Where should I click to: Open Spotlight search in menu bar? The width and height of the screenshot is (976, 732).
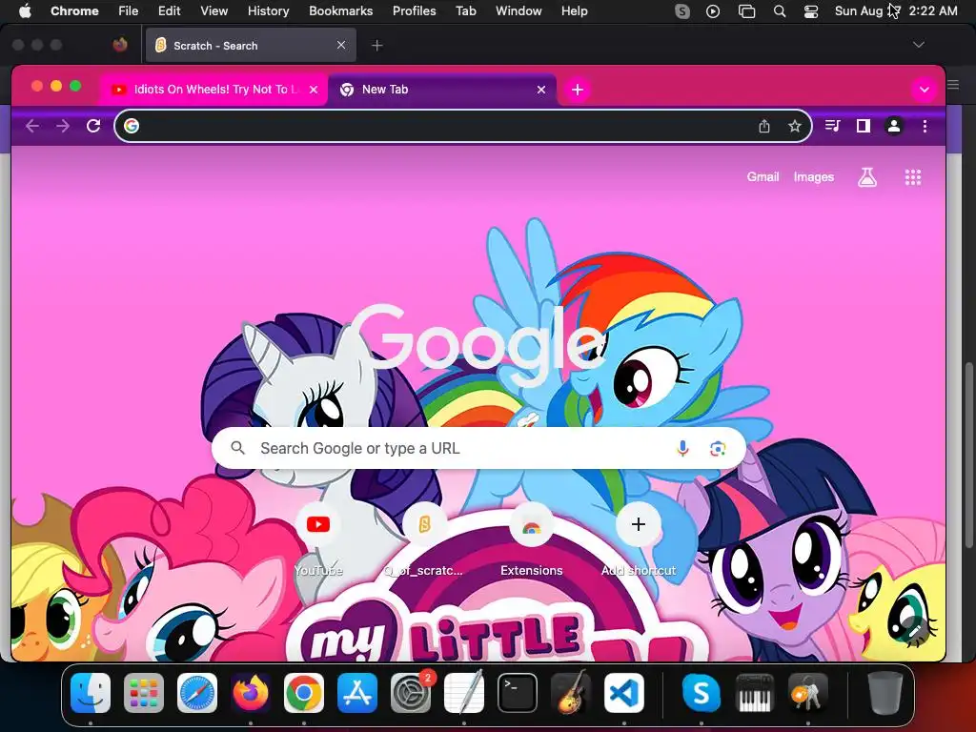(x=779, y=11)
